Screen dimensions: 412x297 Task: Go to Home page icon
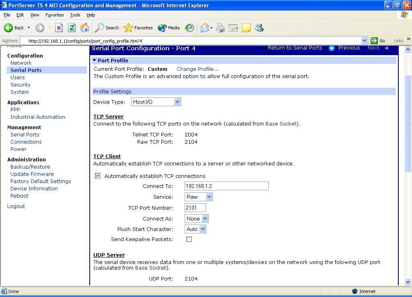84,28
